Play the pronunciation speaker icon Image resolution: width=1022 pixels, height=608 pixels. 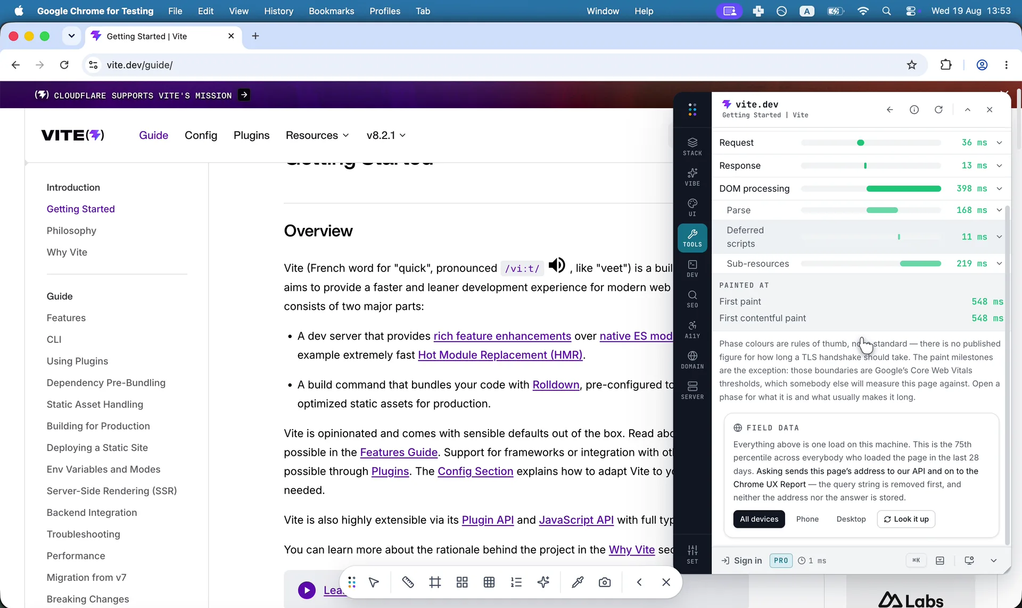[x=557, y=265]
